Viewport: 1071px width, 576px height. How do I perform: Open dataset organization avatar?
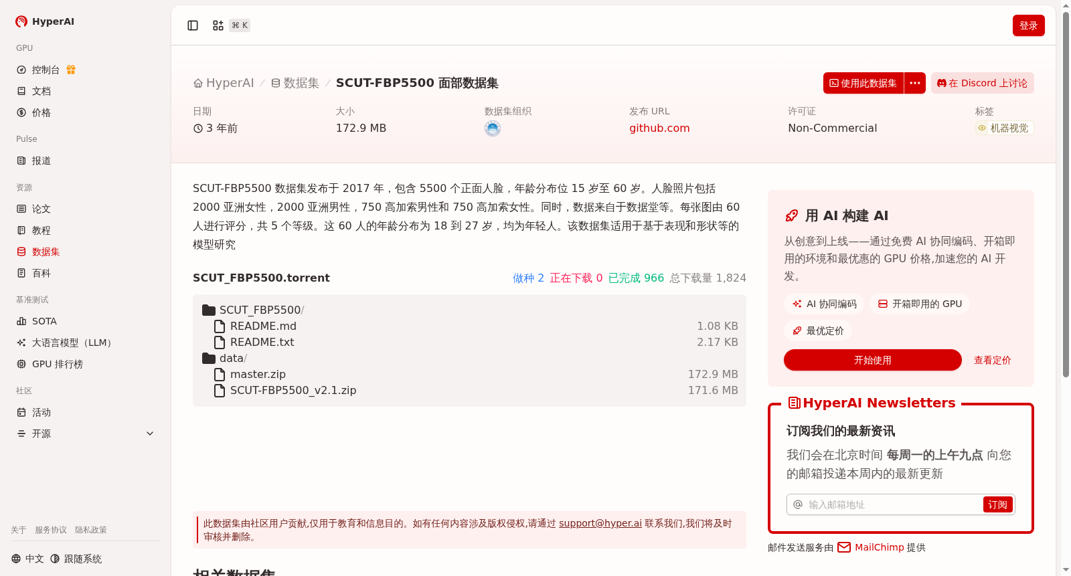click(493, 128)
